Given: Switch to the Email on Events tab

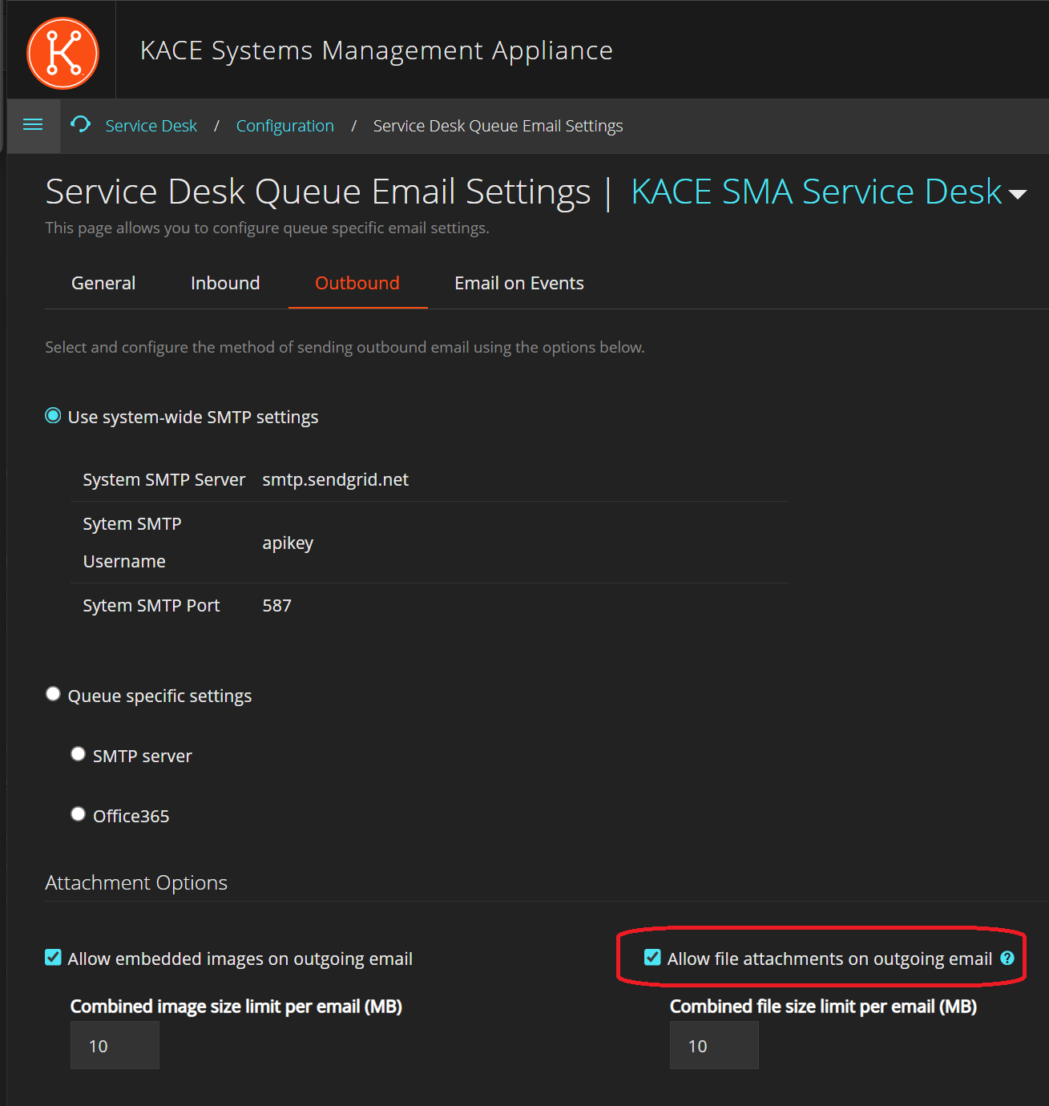Looking at the screenshot, I should (x=518, y=283).
